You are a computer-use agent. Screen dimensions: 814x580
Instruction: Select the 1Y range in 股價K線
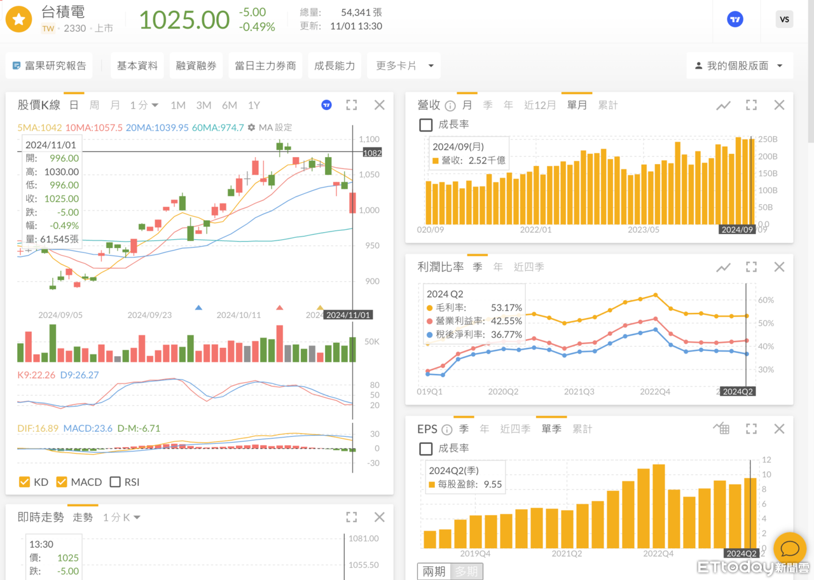[254, 106]
